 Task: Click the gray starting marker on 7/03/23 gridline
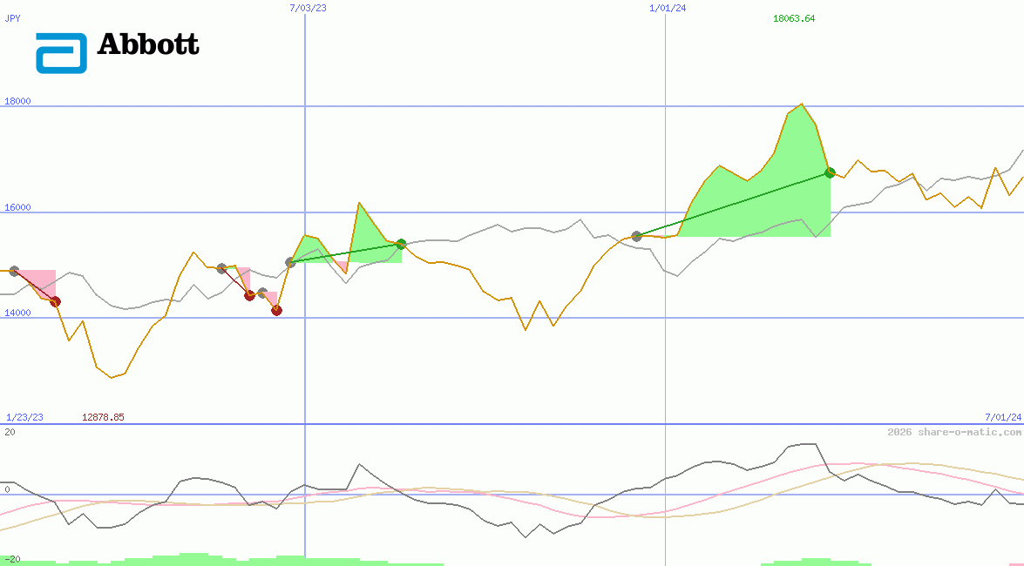(289, 262)
